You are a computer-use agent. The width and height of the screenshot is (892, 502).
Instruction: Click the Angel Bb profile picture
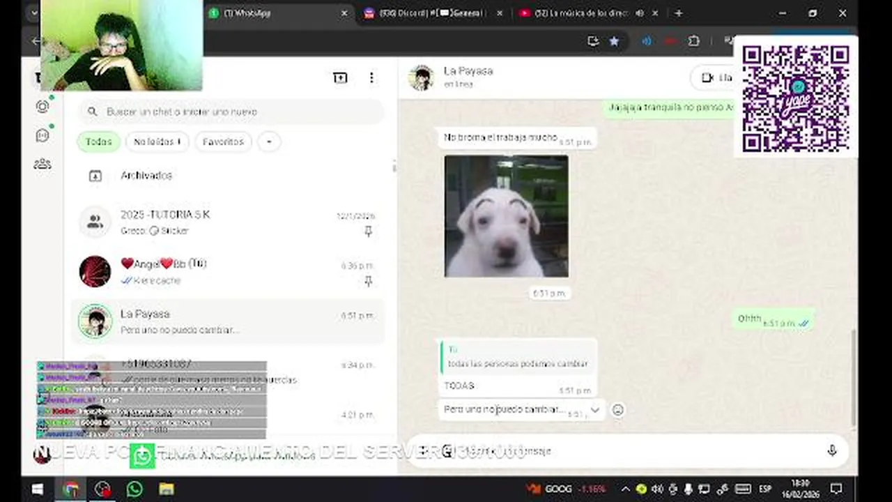95,271
